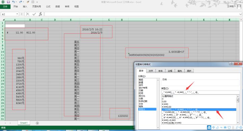Click inside the formula bar input
The image size is (243, 131).
click(142, 14)
